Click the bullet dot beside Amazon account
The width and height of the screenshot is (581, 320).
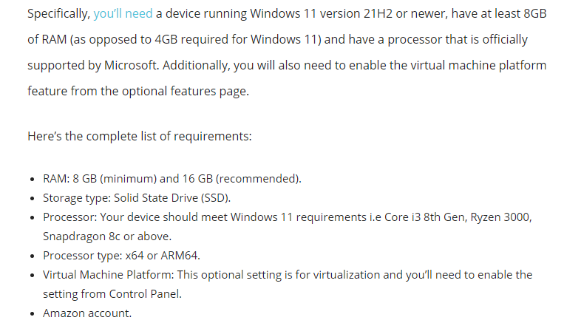click(x=32, y=314)
